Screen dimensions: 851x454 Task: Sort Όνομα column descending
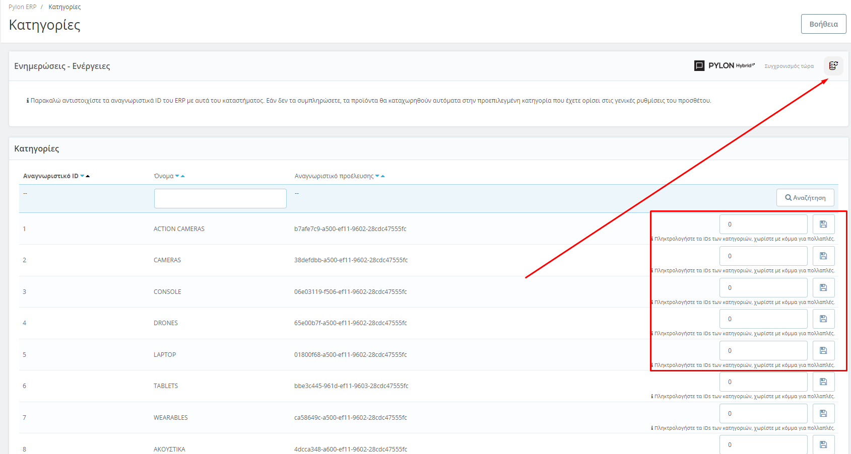coord(177,176)
